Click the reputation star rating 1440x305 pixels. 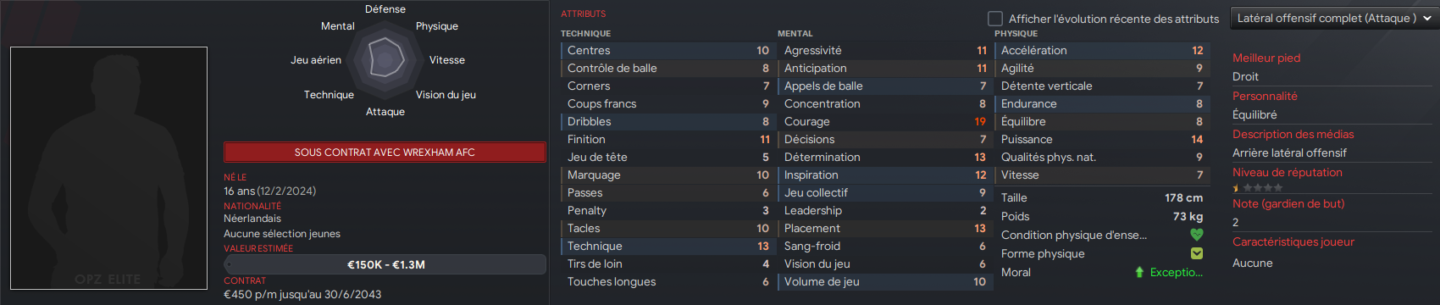point(1257,188)
